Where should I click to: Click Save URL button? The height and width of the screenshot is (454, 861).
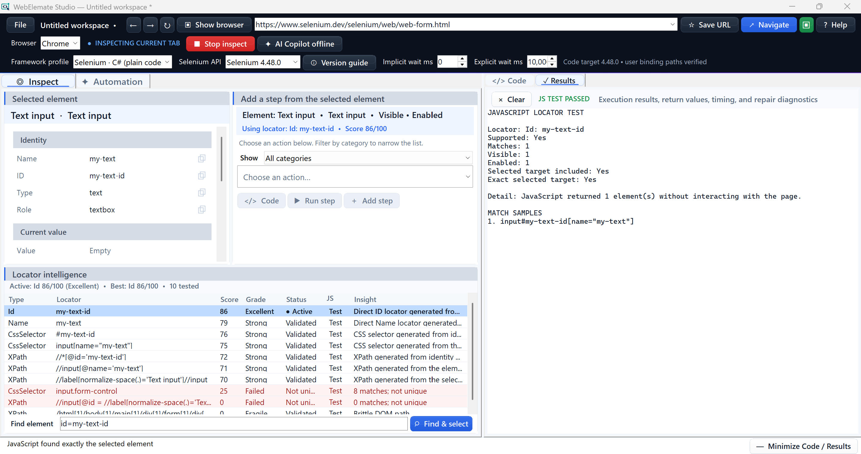point(709,25)
